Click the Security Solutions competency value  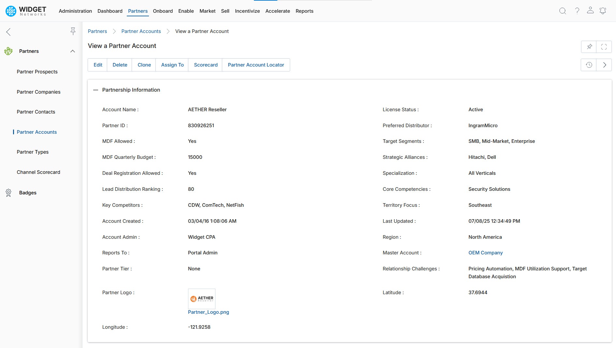click(489, 189)
